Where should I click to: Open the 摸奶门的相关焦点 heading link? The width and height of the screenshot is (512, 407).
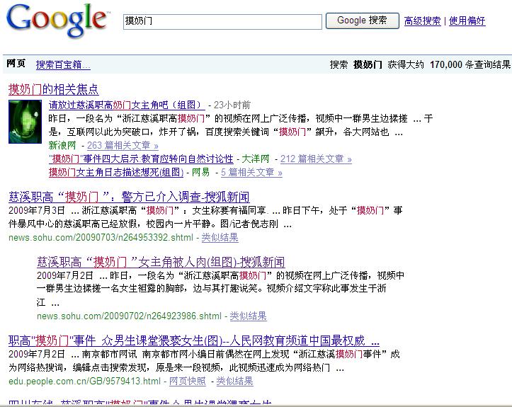54,89
